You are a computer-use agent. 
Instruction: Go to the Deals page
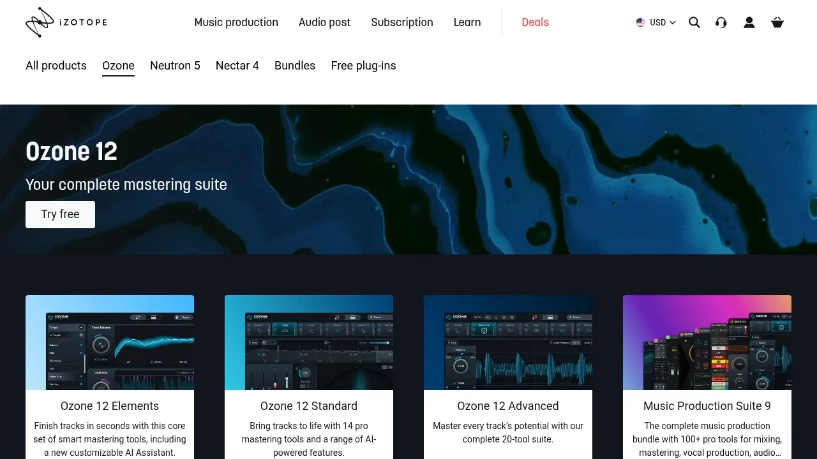click(x=535, y=22)
